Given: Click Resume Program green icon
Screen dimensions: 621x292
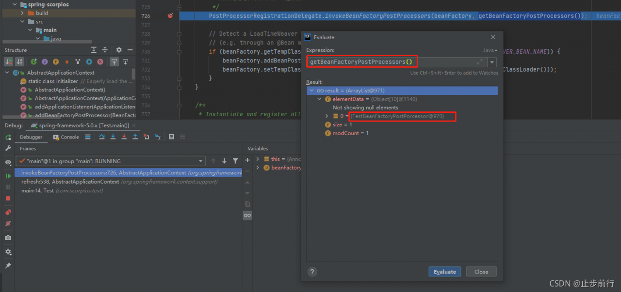Looking at the screenshot, I should (x=8, y=176).
